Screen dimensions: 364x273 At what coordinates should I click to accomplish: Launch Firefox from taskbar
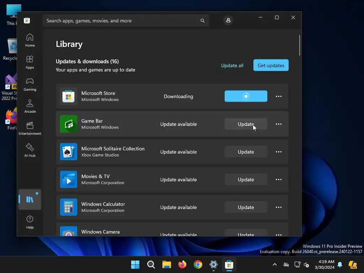[x=182, y=264]
